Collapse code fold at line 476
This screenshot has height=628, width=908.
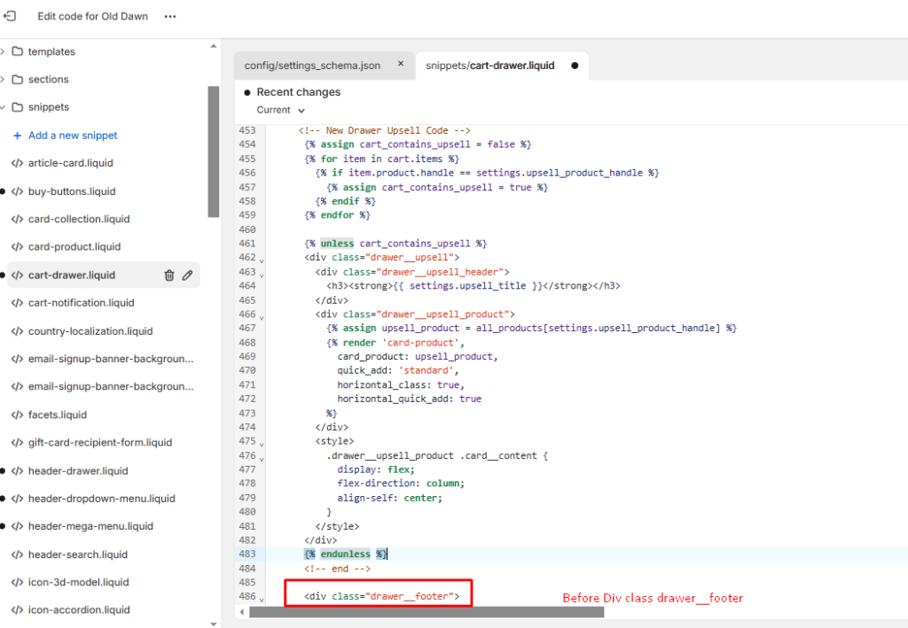coord(262,459)
